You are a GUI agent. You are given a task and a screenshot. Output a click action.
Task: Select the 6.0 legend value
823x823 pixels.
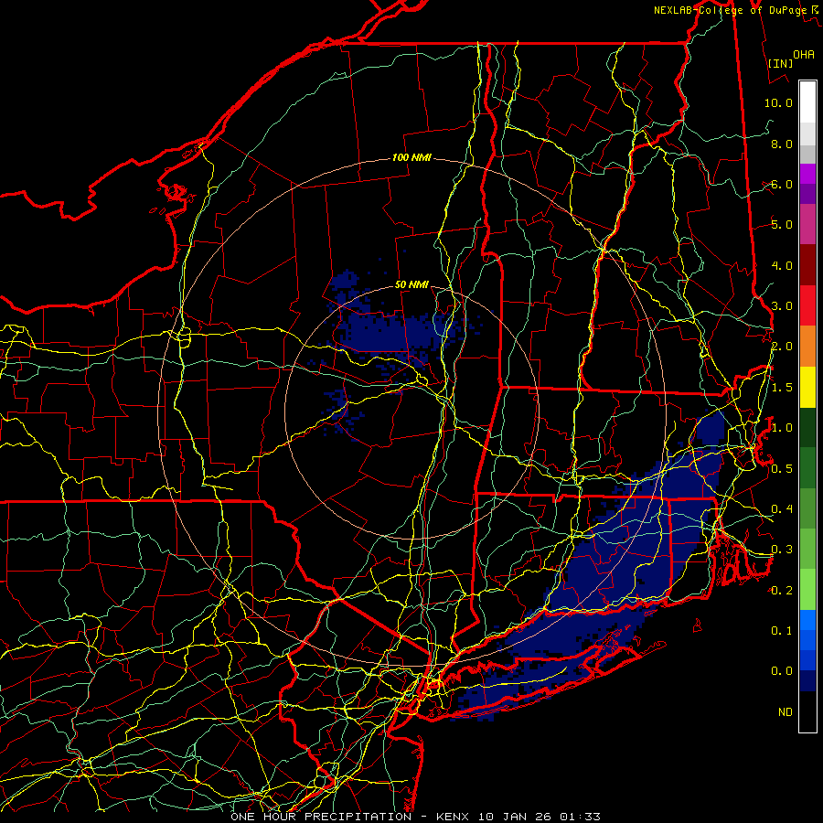click(x=782, y=184)
